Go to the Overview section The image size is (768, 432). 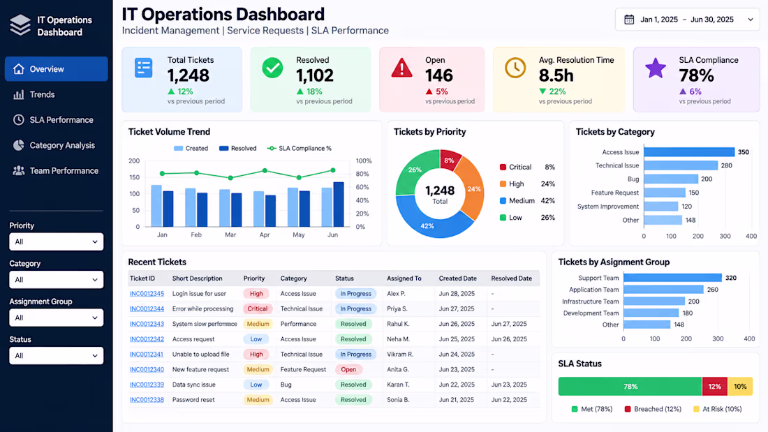click(x=57, y=69)
